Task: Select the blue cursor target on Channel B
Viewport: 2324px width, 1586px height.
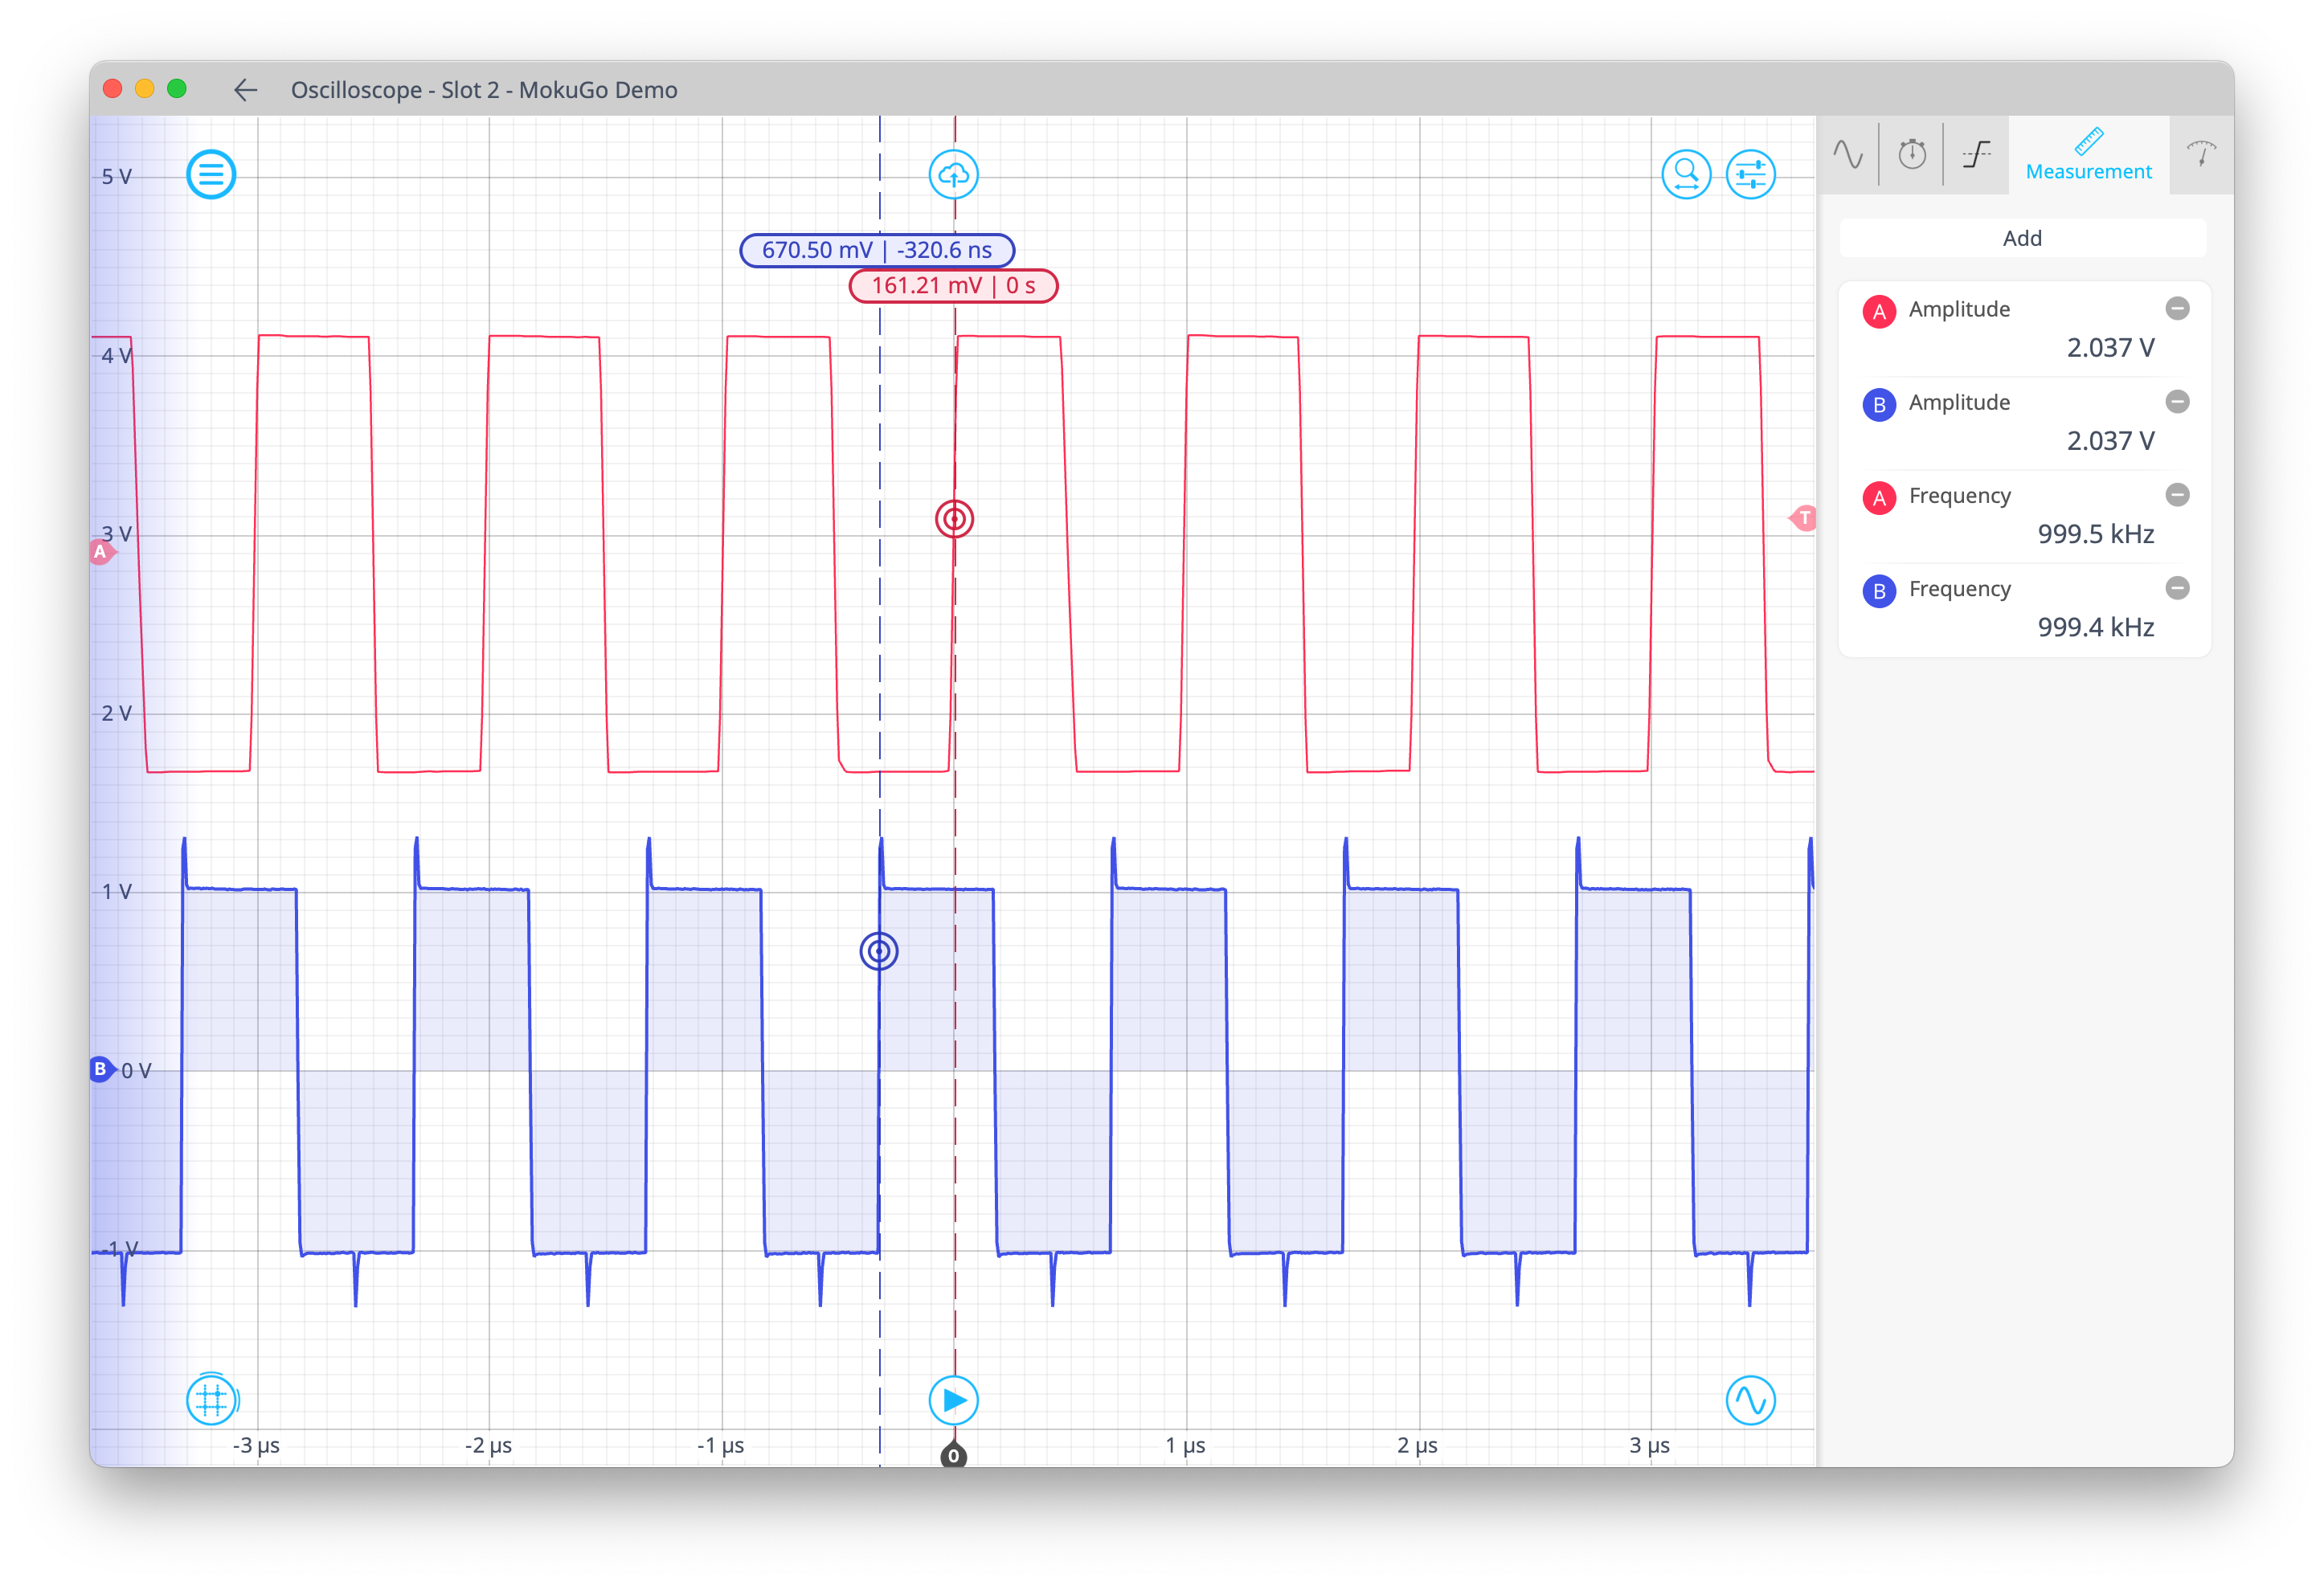Action: (x=879, y=951)
